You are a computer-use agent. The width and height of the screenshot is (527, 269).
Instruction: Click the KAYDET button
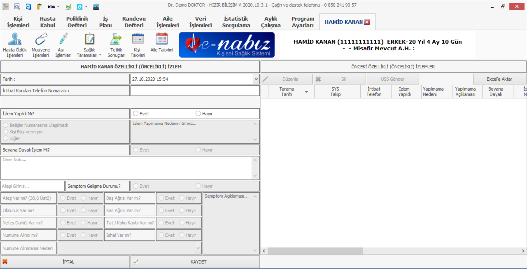point(195,262)
